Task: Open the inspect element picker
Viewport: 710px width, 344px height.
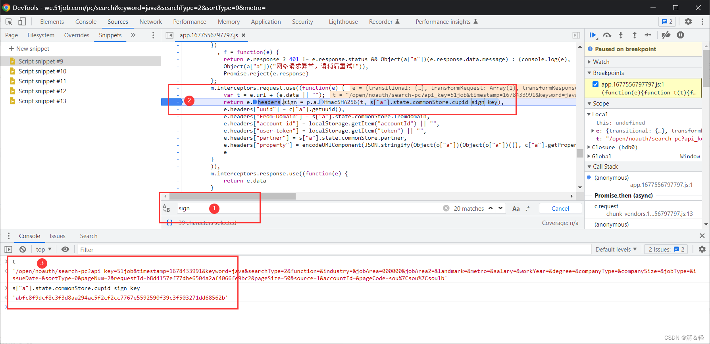Action: [9, 22]
